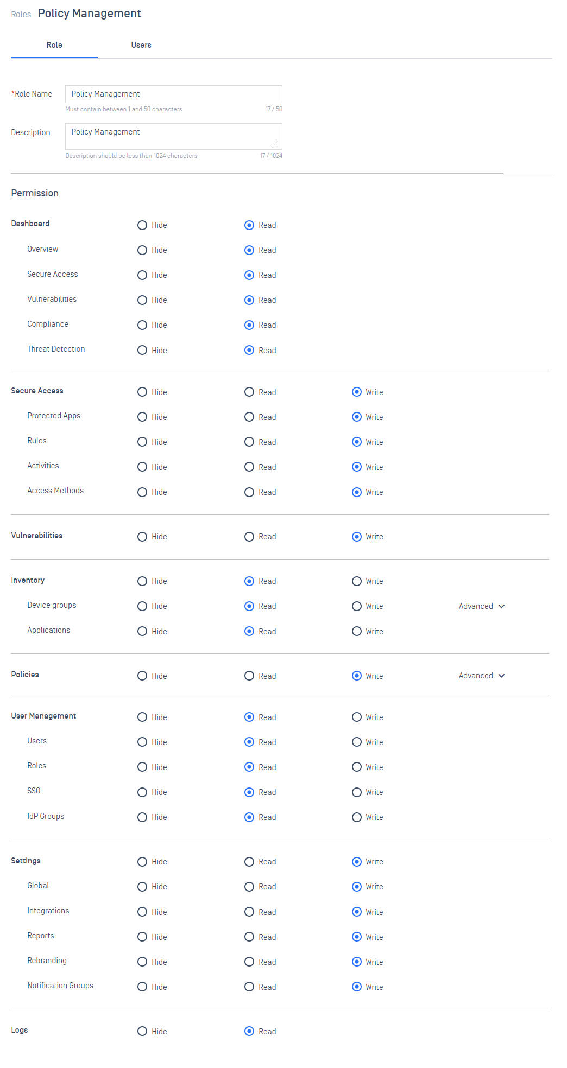This screenshot has height=1068, width=567.
Task: Go back to Roles breadcrumb link
Action: click(21, 15)
